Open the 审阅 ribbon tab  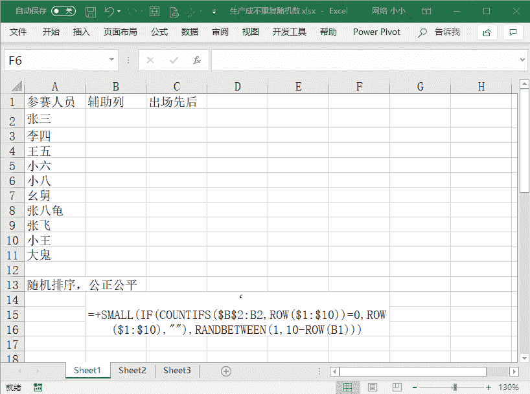(220, 32)
